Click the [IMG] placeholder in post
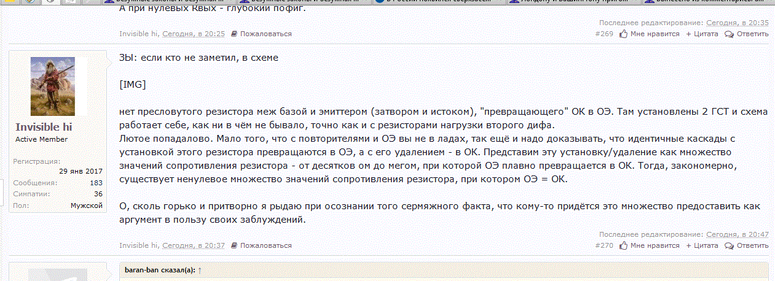This screenshot has width=775, height=281. click(x=133, y=84)
